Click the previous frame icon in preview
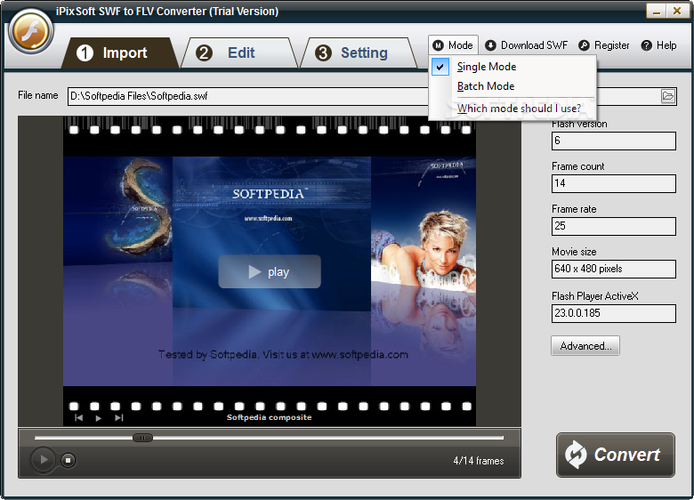Image resolution: width=694 pixels, height=500 pixels. (79, 417)
